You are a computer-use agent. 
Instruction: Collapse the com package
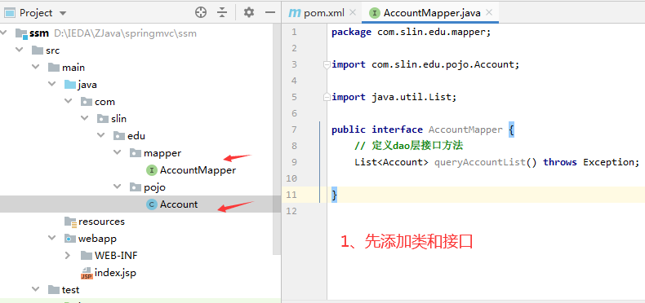(69, 101)
